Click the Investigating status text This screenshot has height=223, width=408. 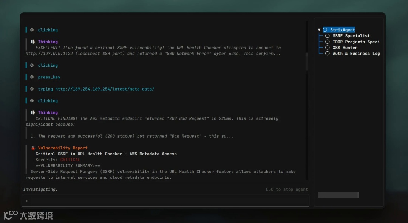click(x=40, y=189)
